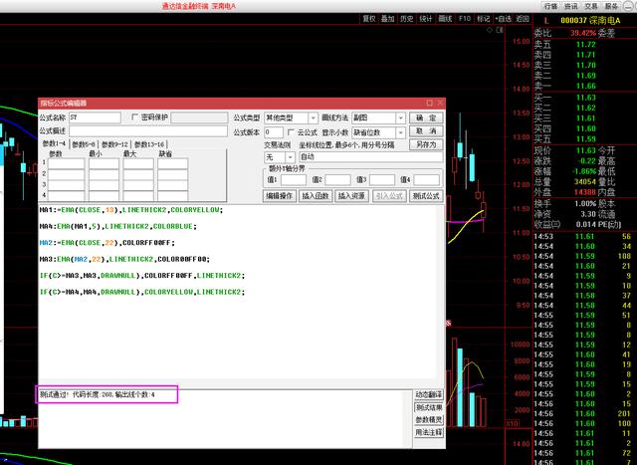Click the 值4 input field

[x=427, y=179]
